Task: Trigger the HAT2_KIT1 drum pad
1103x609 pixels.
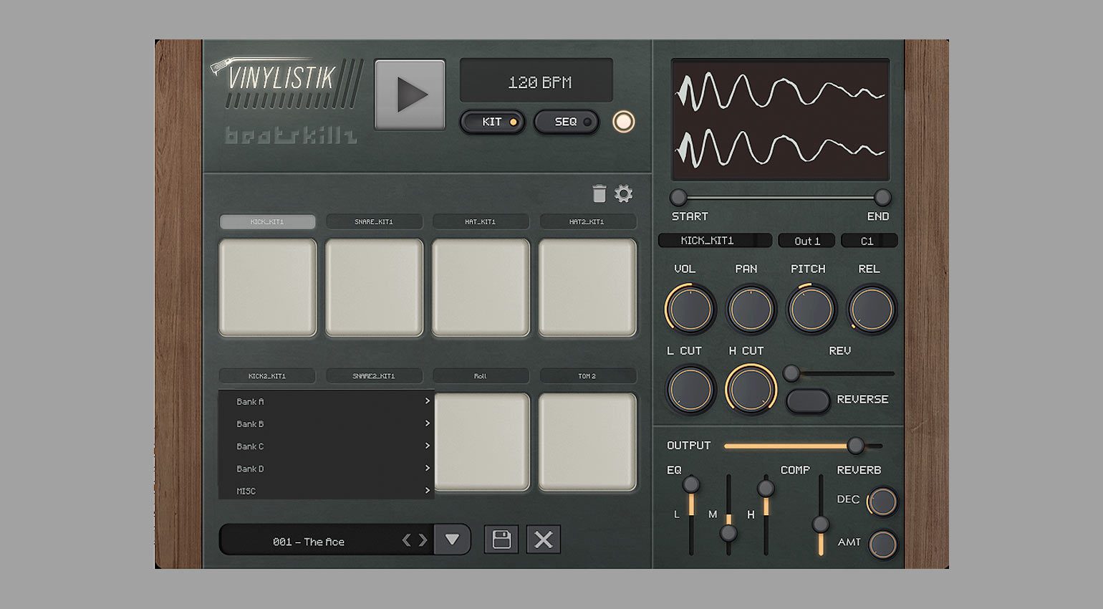Action: pos(587,287)
